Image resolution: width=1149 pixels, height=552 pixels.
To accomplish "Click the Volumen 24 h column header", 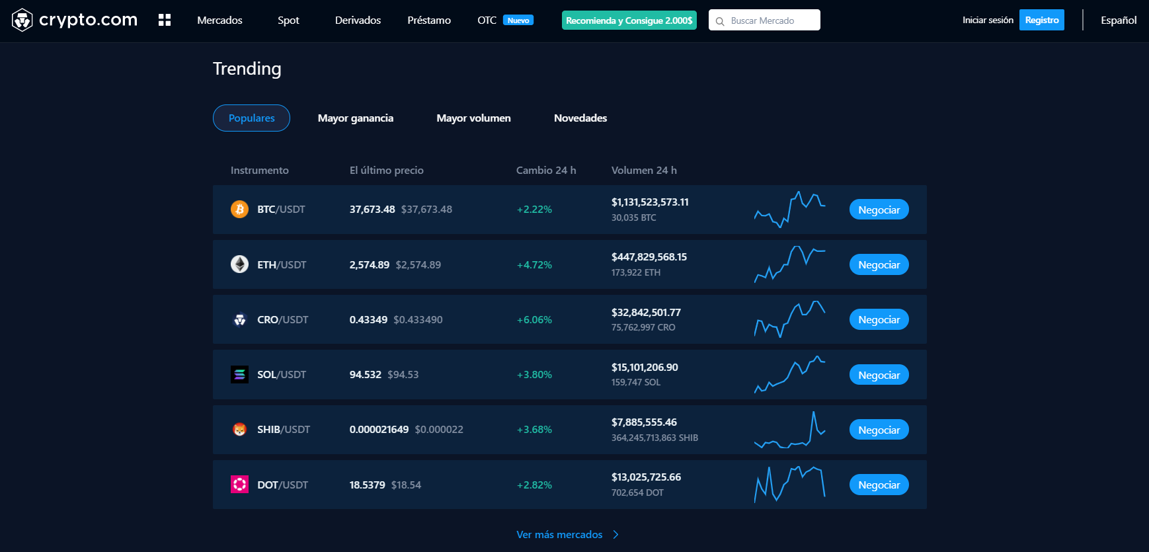I will (644, 170).
